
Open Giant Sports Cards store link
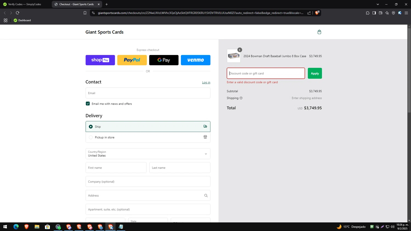click(x=104, y=32)
